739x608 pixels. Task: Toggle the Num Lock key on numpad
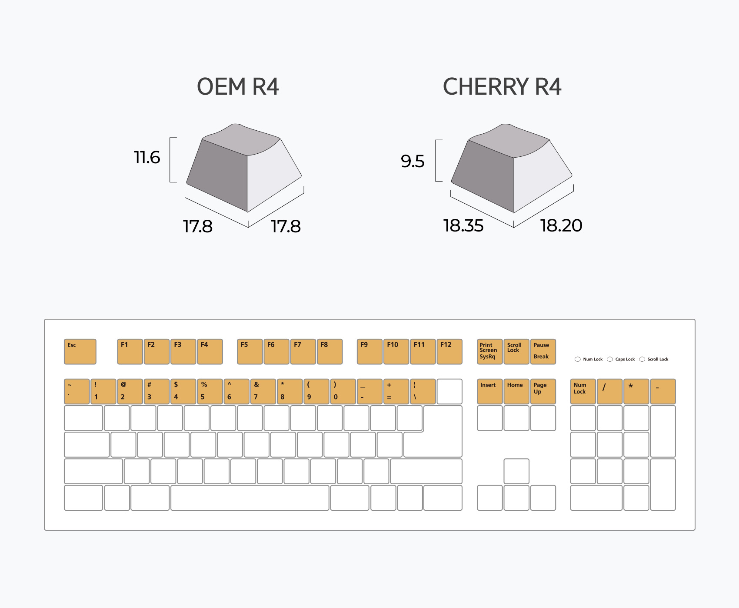[x=583, y=391]
